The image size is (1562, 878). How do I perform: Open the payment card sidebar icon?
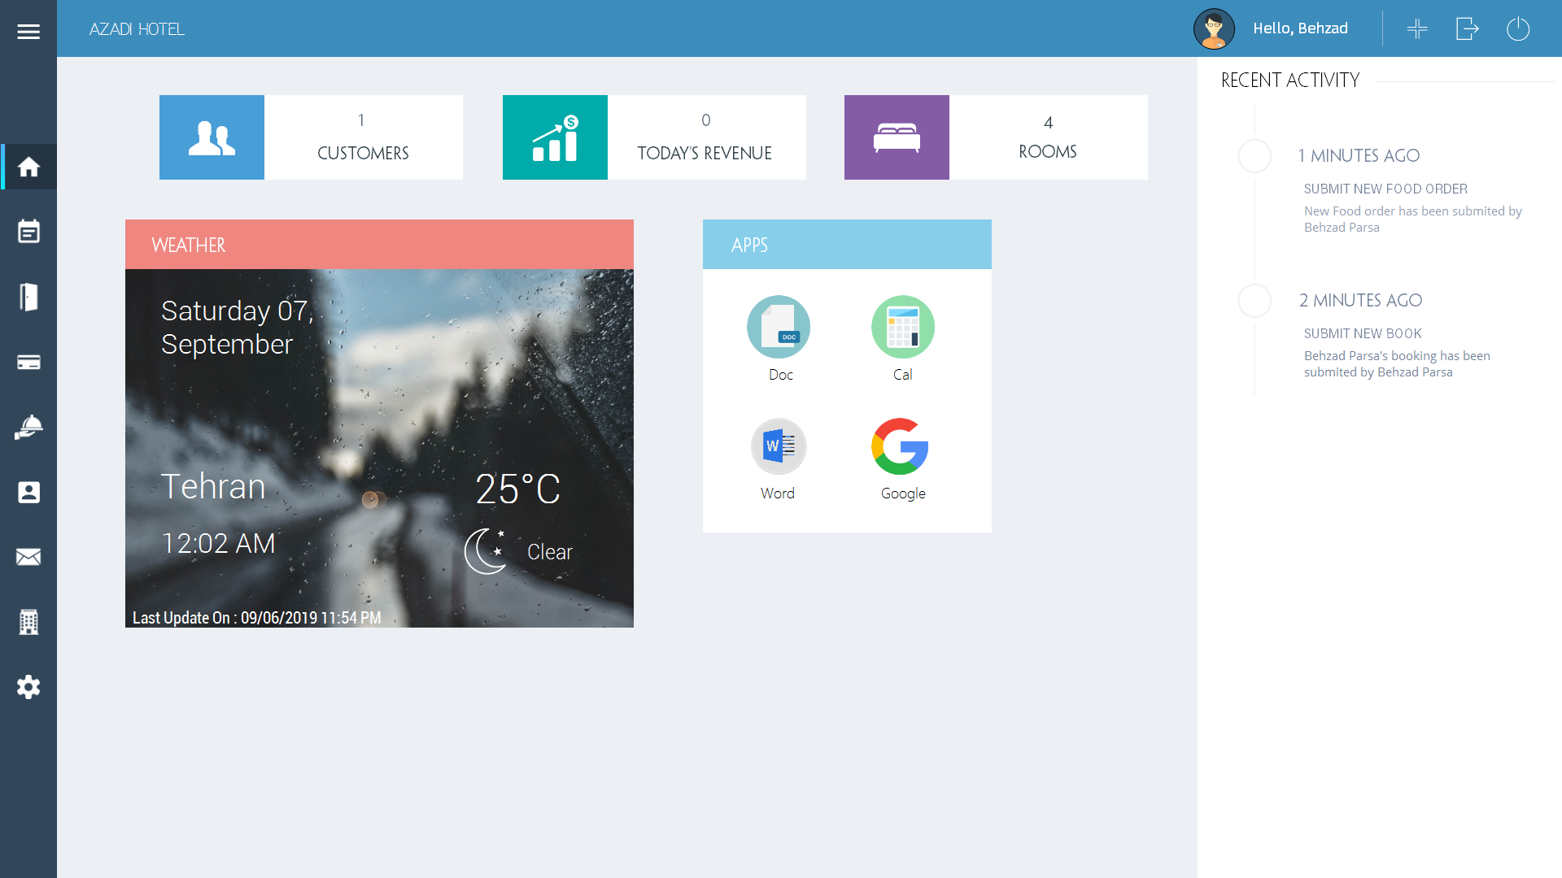point(28,362)
